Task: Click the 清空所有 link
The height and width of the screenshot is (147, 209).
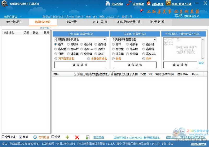Action: click(x=98, y=137)
